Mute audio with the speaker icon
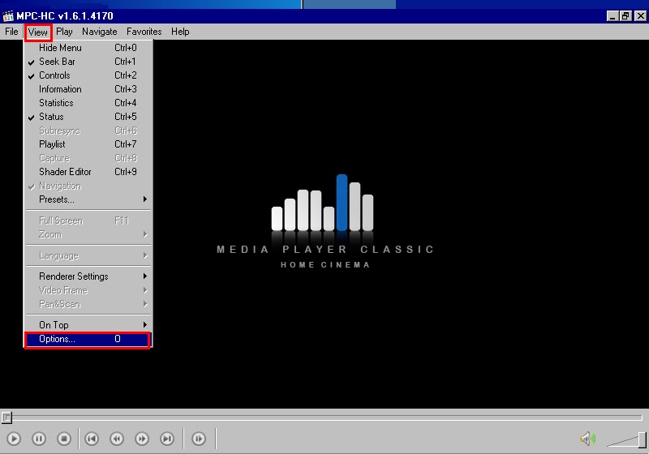 click(587, 439)
